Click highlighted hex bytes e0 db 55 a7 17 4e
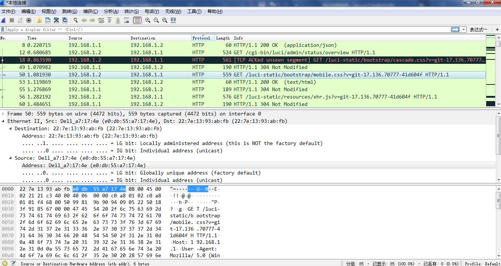Viewport: 501px width, 266px height. click(99, 189)
